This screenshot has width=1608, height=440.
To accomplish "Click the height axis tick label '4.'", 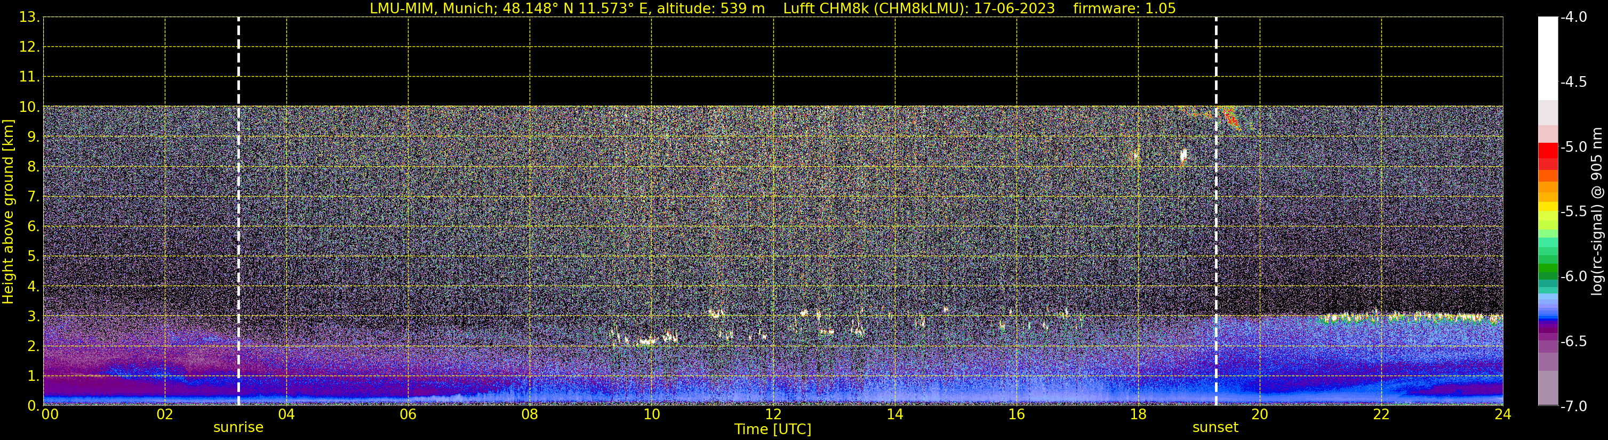I will coord(33,287).
